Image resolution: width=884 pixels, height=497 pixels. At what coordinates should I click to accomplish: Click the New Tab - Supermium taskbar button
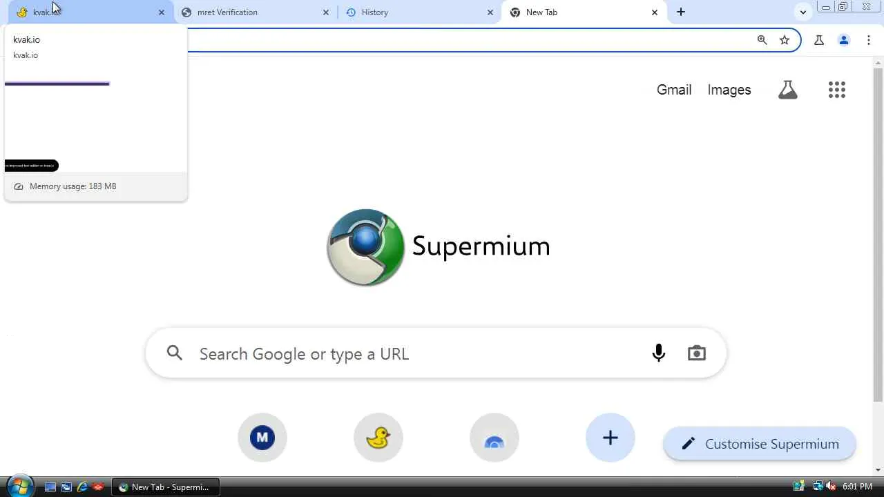165,487
